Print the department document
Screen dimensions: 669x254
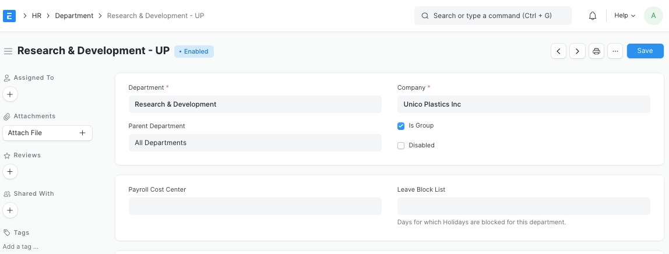[x=596, y=51]
